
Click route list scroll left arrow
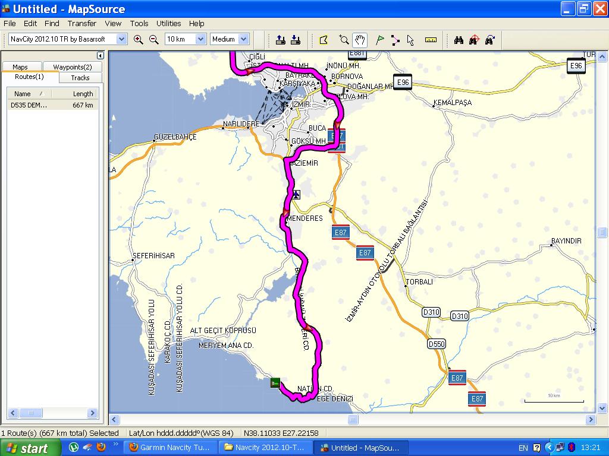click(12, 413)
